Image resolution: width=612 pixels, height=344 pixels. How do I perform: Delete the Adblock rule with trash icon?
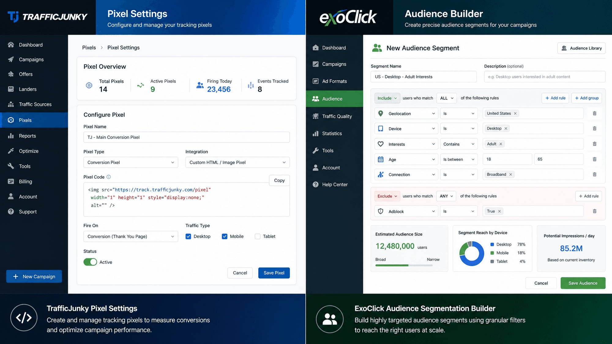pyautogui.click(x=595, y=211)
